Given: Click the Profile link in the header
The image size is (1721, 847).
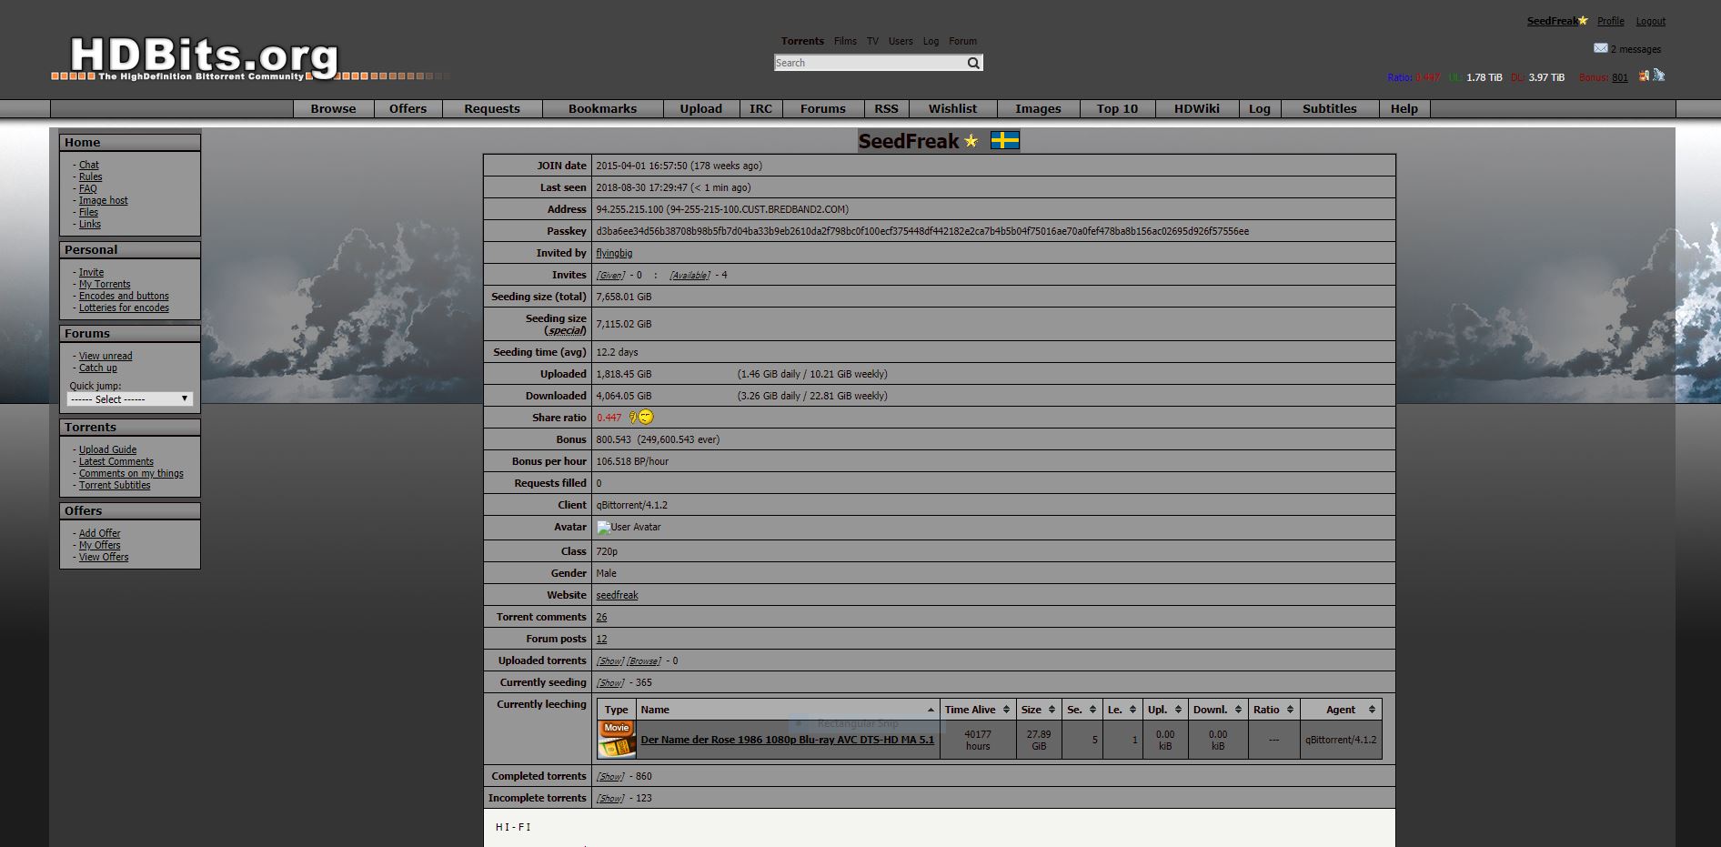Looking at the screenshot, I should point(1610,21).
